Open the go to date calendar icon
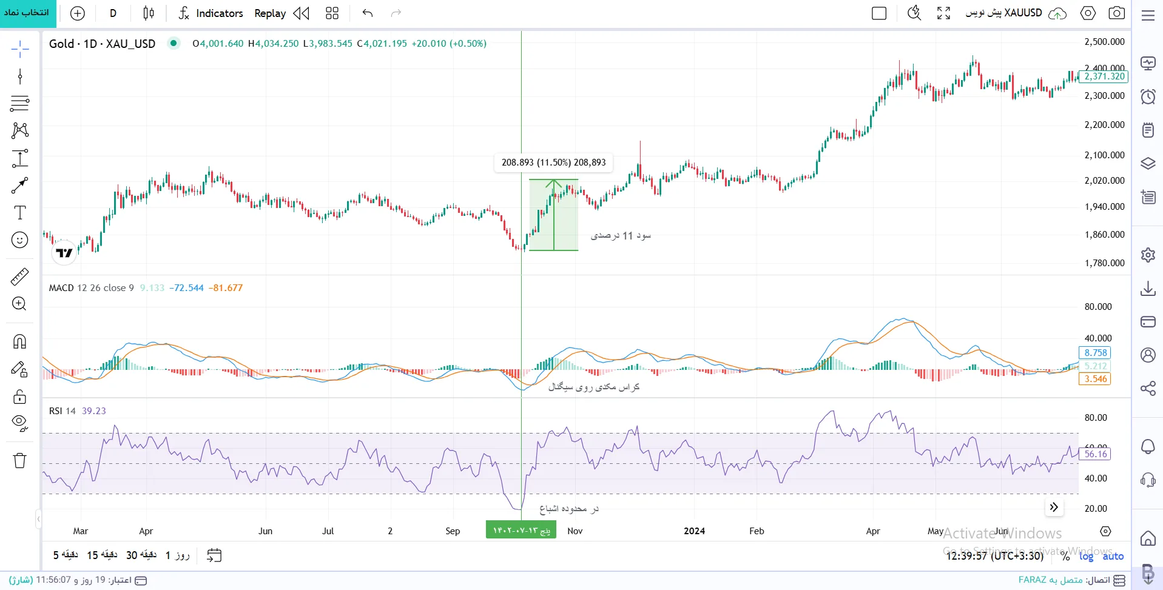1163x590 pixels. (214, 555)
